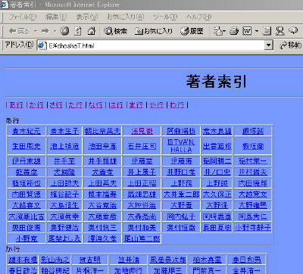
Task: Click the Forward arrow button
Action: click(x=45, y=31)
